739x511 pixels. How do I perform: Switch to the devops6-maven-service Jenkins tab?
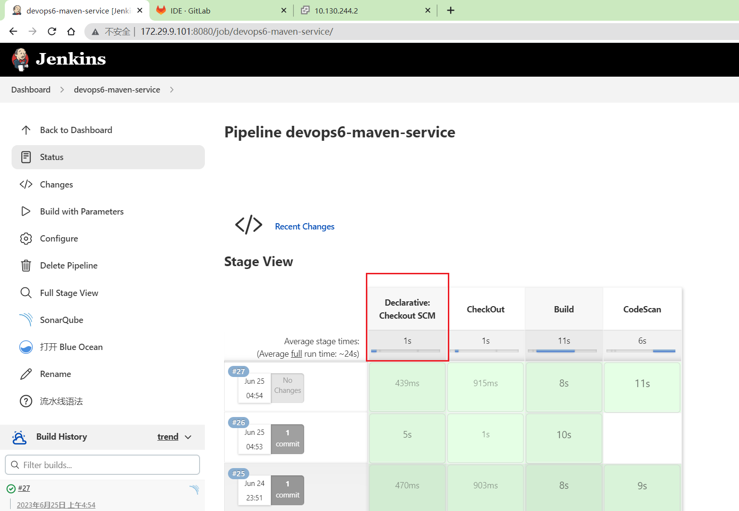coord(77,11)
